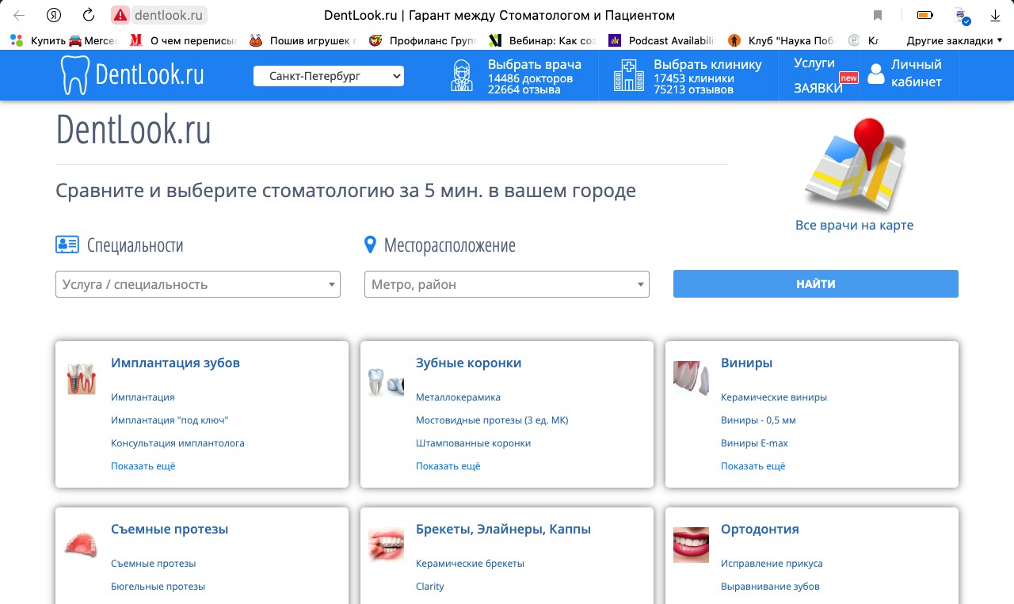Image resolution: width=1014 pixels, height=604 pixels.
Task: Click the user profile icon for Личный кабинет
Action: pos(875,74)
